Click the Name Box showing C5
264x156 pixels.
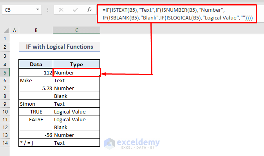22,10
